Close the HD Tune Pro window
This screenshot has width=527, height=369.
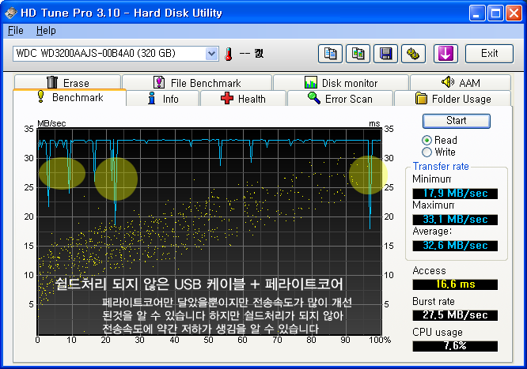(514, 13)
